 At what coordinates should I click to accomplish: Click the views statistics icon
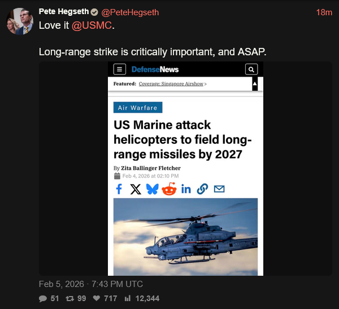[128, 298]
